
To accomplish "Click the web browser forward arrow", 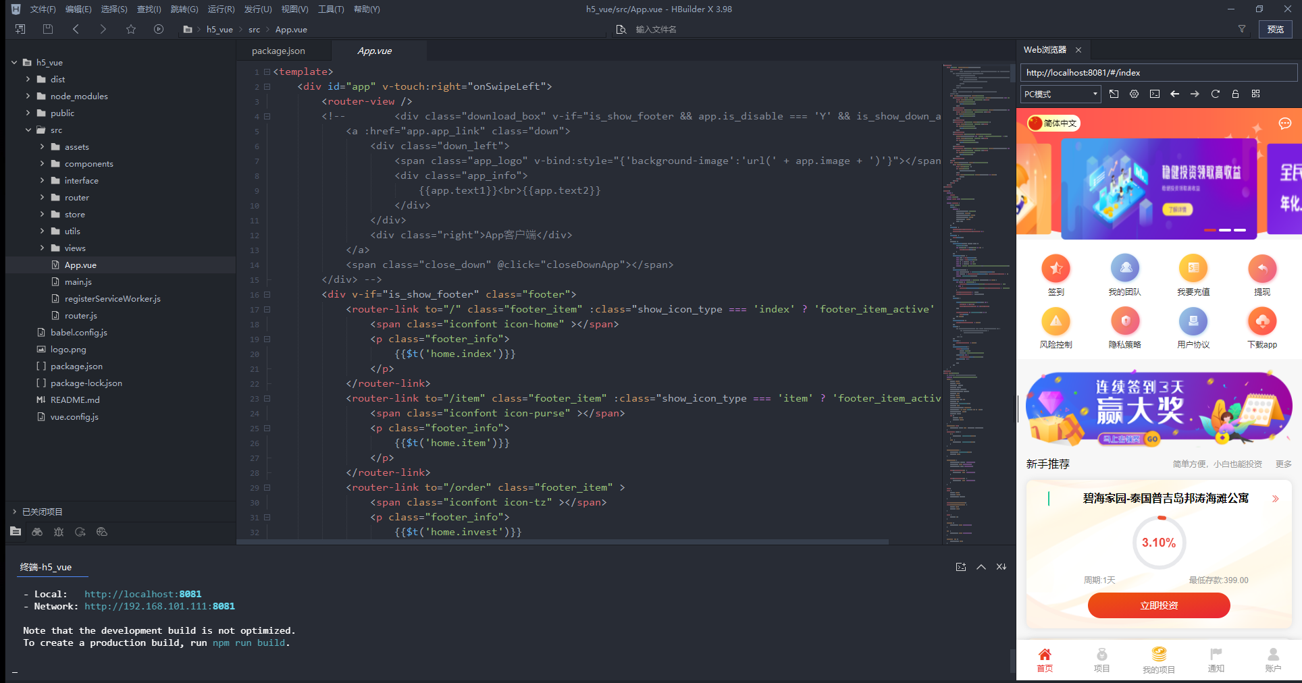I will [1195, 94].
